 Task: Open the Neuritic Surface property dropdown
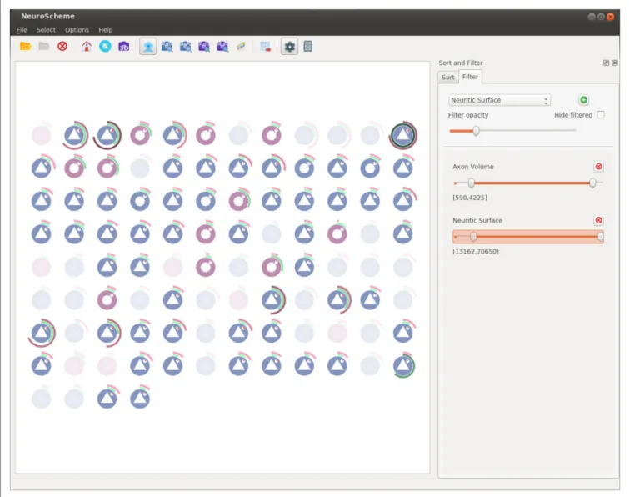(x=499, y=100)
